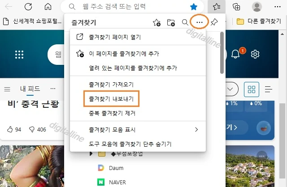The height and width of the screenshot is (187, 287).
Task: Expand the 부업포장업 folder arrow
Action: pos(91,154)
